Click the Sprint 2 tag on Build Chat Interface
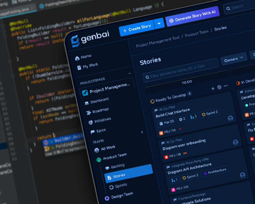The height and width of the screenshot is (204, 255). pos(210,113)
